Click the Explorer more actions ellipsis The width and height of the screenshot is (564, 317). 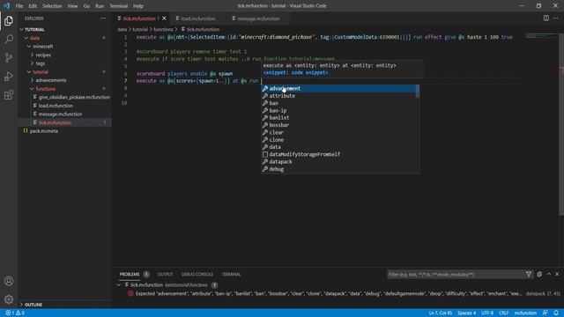click(x=103, y=18)
